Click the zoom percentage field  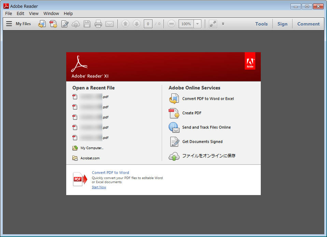tap(186, 24)
